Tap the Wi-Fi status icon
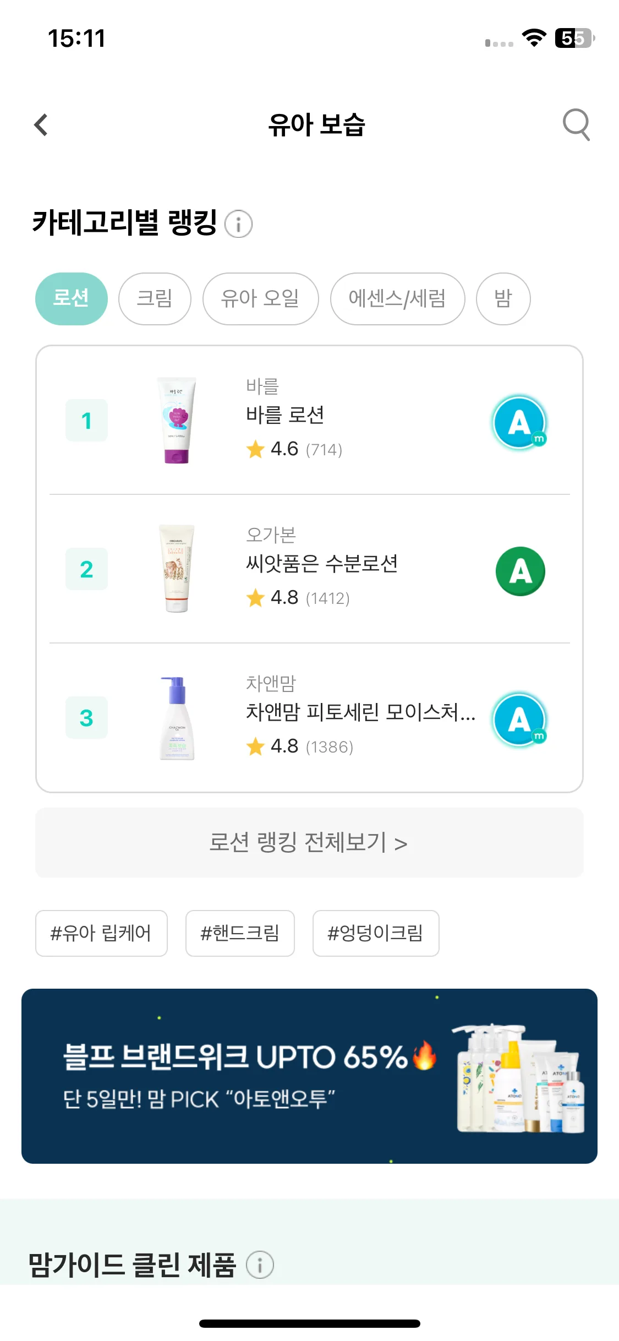This screenshot has height=1341, width=619. (534, 38)
